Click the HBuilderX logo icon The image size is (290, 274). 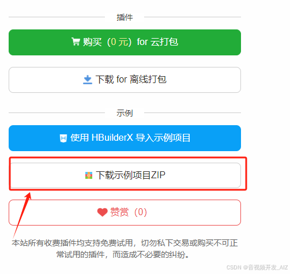point(63,138)
